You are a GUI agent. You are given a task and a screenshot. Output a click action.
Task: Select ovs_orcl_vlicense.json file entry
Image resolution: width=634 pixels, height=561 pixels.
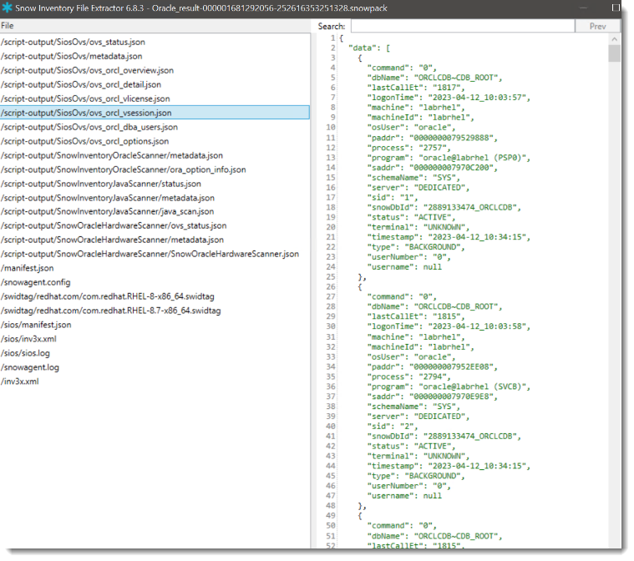point(85,99)
